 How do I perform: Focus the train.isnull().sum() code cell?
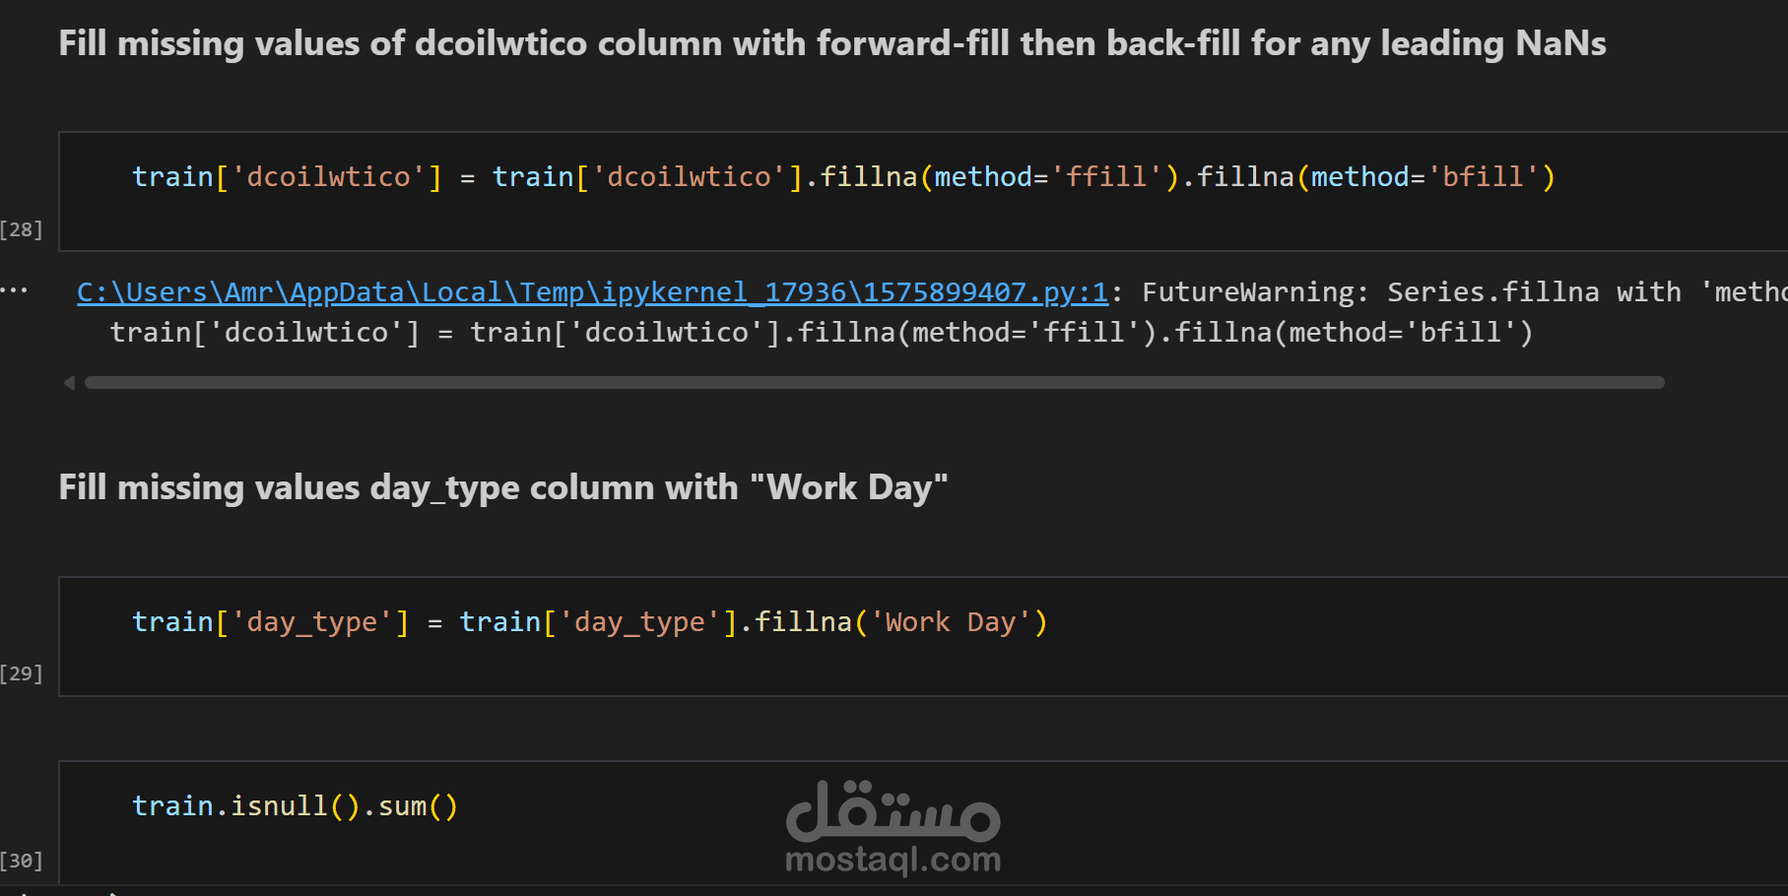(923, 822)
